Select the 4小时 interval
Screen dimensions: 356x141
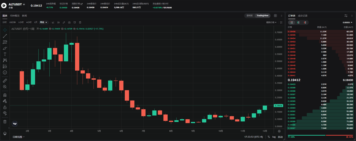(x=29, y=22)
